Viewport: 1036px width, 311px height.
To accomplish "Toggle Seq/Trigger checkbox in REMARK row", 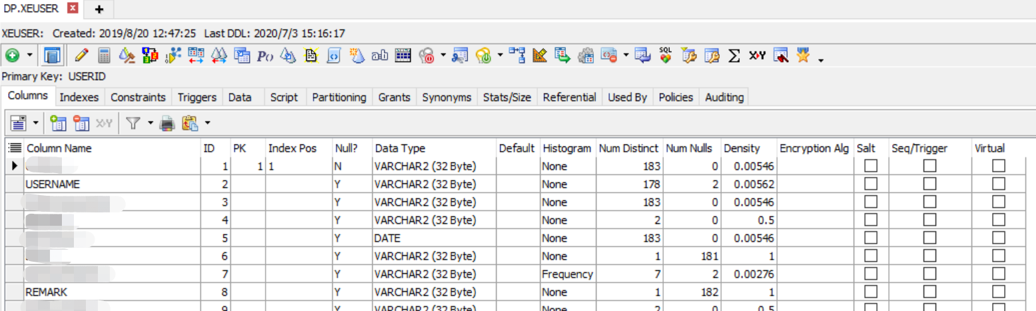I will point(929,292).
